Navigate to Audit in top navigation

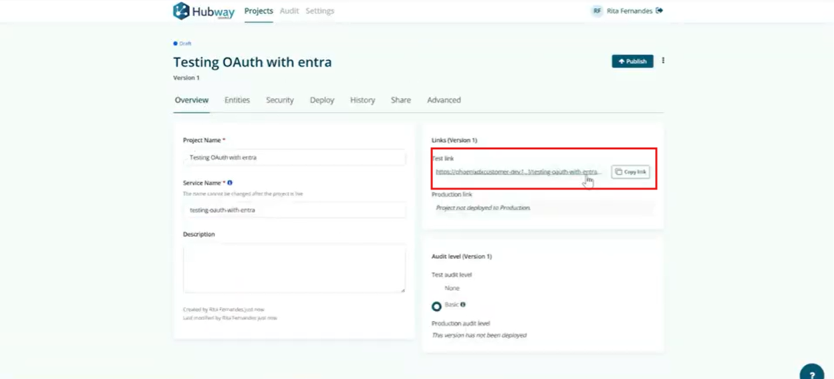point(289,11)
